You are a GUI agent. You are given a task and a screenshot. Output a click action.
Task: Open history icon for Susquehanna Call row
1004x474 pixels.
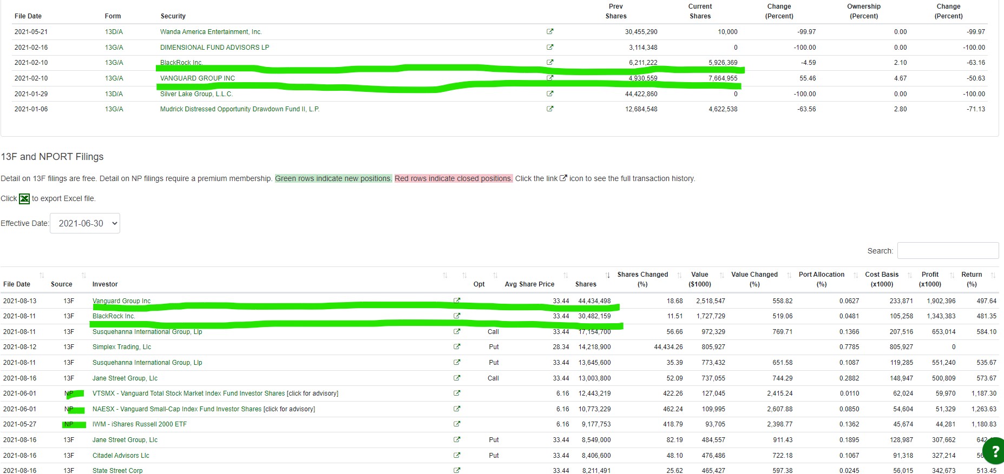click(x=457, y=331)
